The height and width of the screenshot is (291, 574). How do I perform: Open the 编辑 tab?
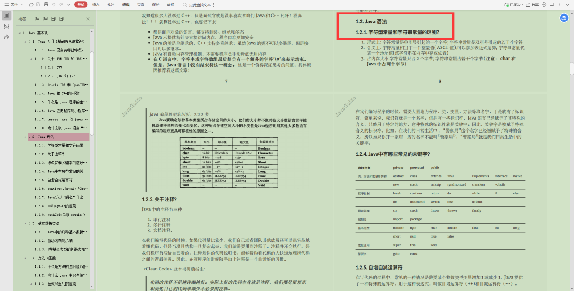tap(126, 4)
